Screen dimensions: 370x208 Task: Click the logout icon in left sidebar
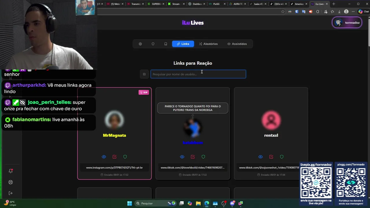[11, 193]
